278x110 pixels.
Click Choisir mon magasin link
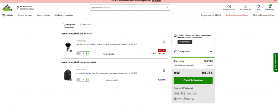[x=27, y=9]
